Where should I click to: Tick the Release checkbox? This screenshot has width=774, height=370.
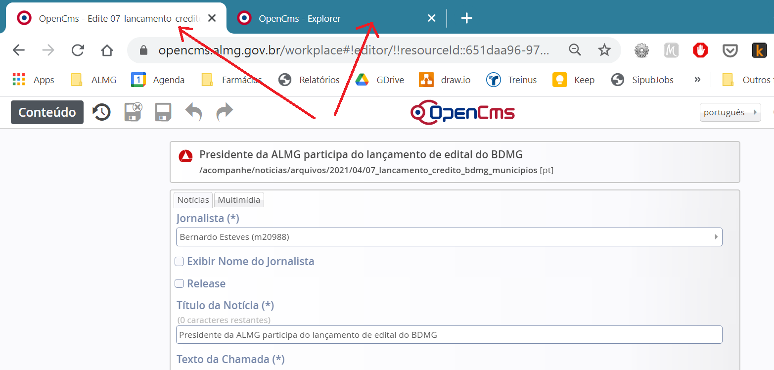coord(180,283)
